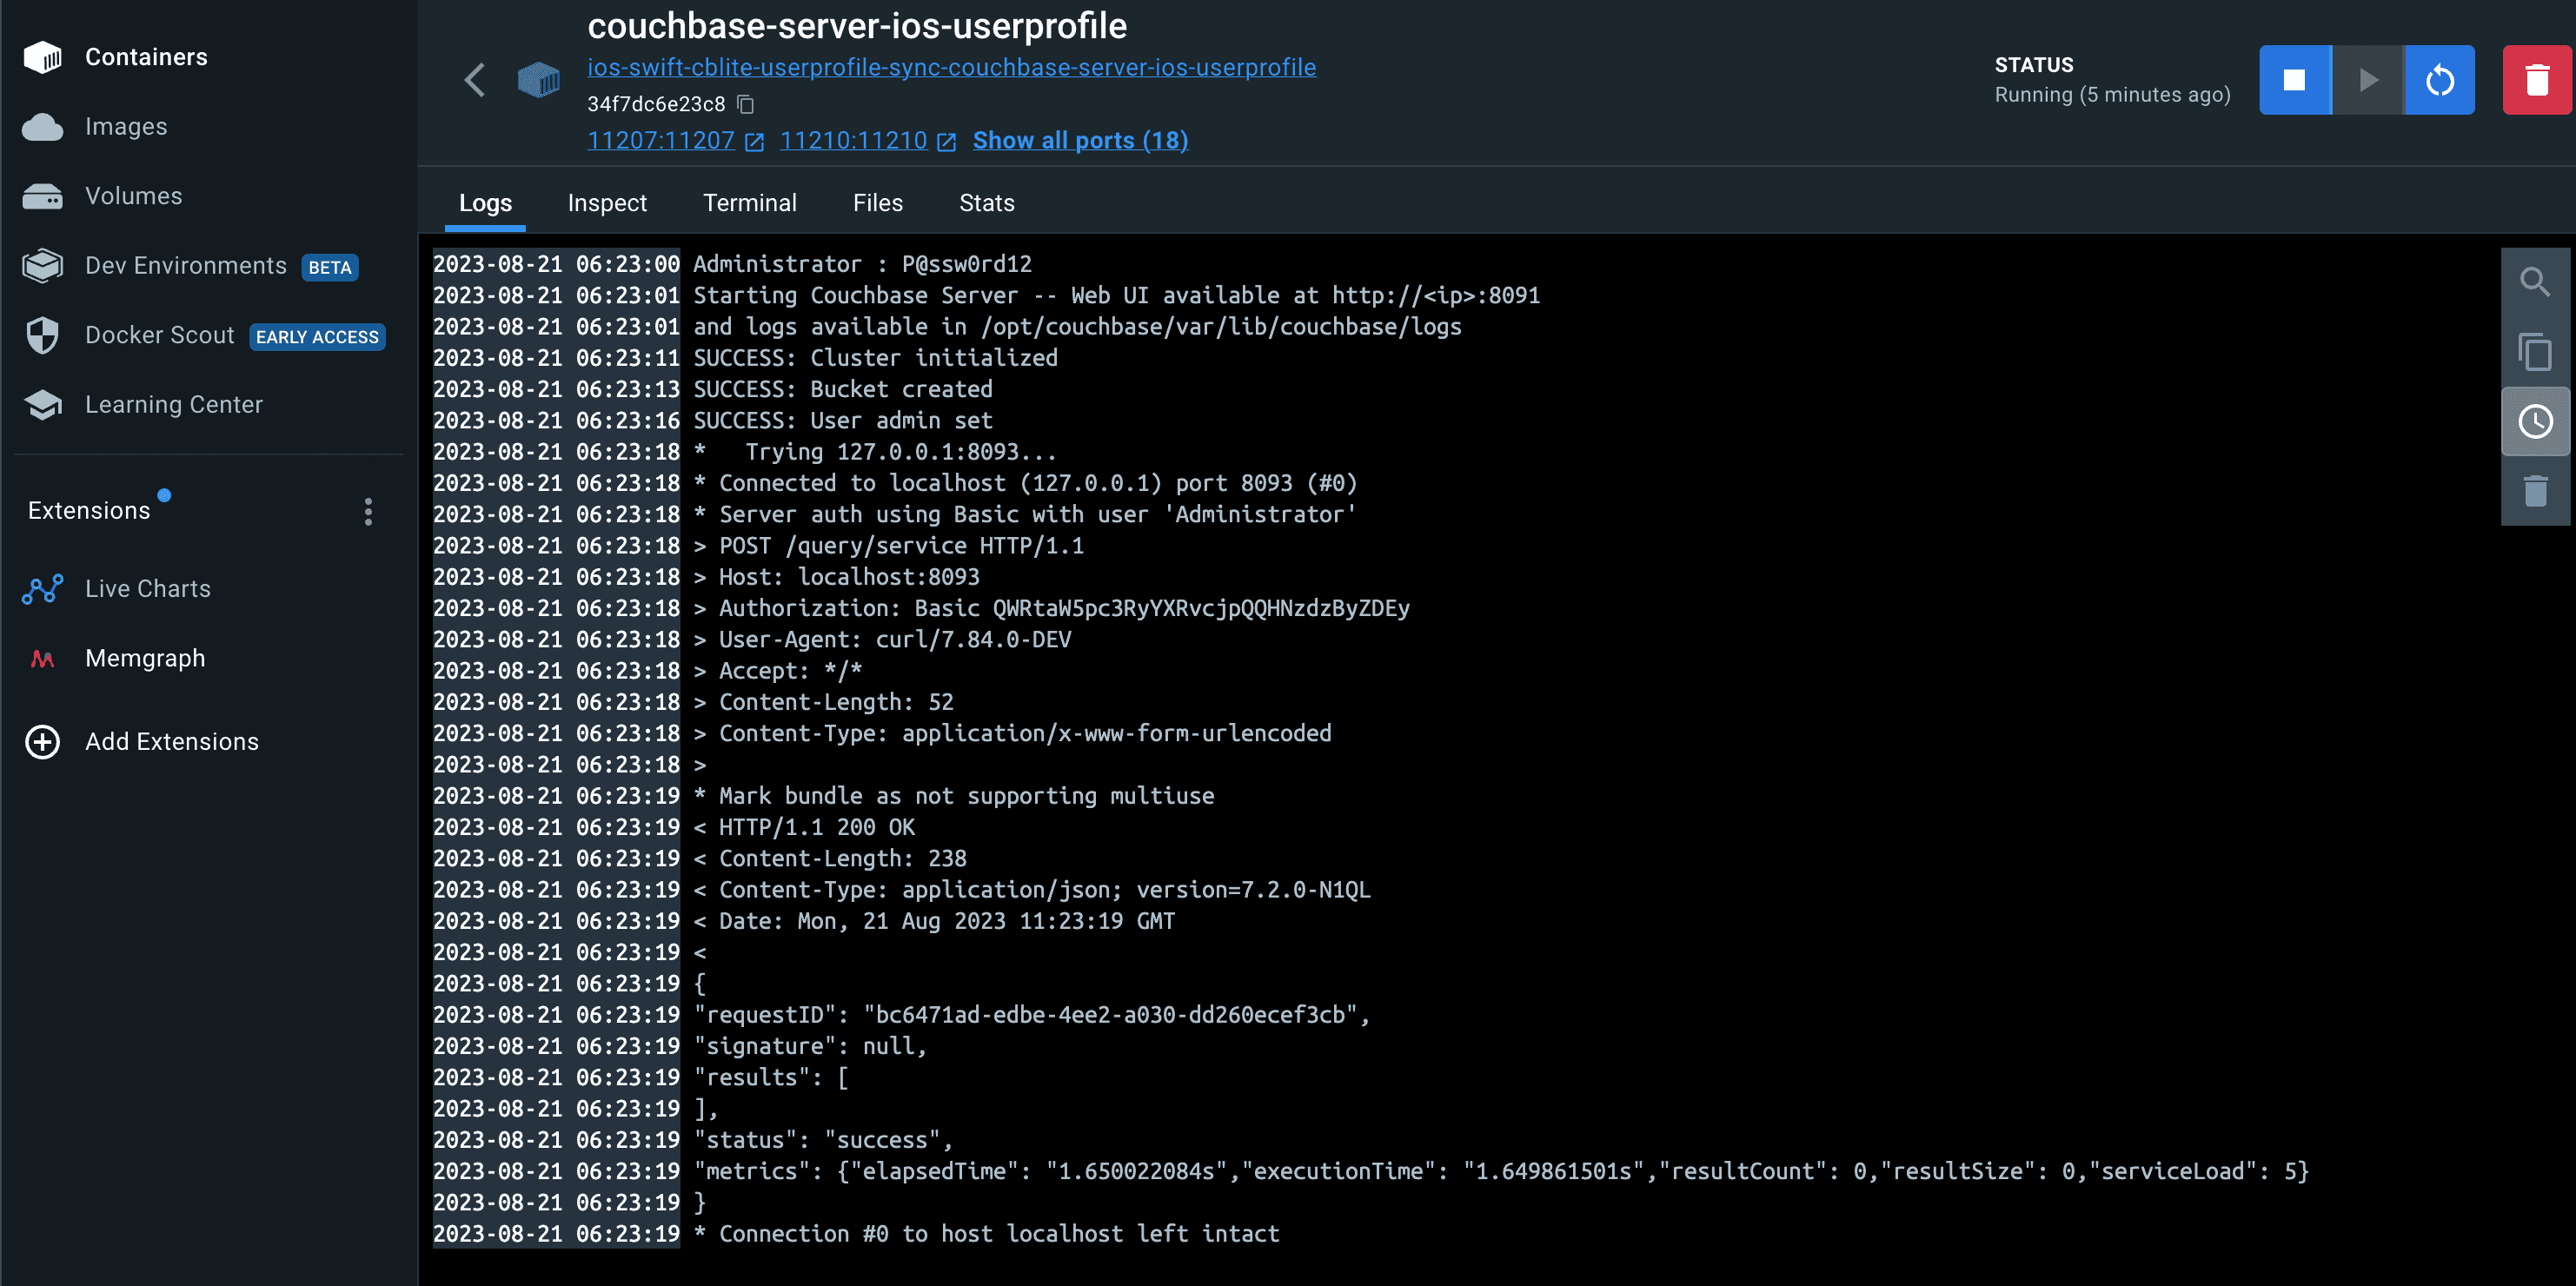Click log line 'User-Agent: curl/7.84.0-DEV'
This screenshot has width=2576, height=1286.
pos(882,640)
